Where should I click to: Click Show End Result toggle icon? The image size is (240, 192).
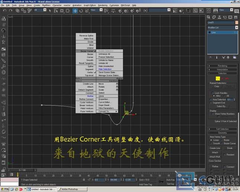217,57
